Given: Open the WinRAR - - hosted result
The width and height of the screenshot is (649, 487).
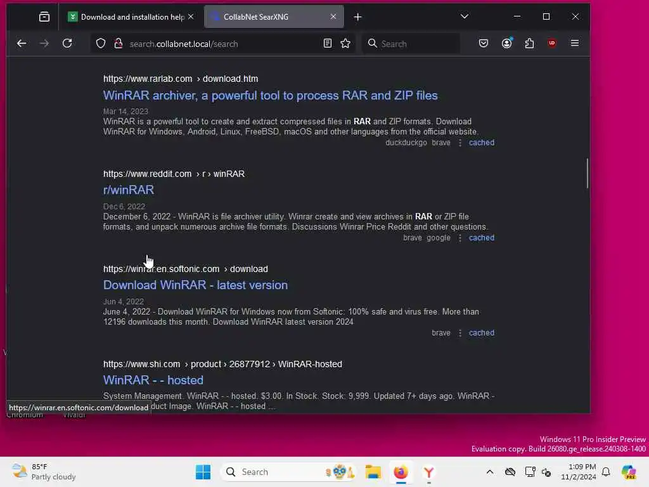Looking at the screenshot, I should [153, 380].
